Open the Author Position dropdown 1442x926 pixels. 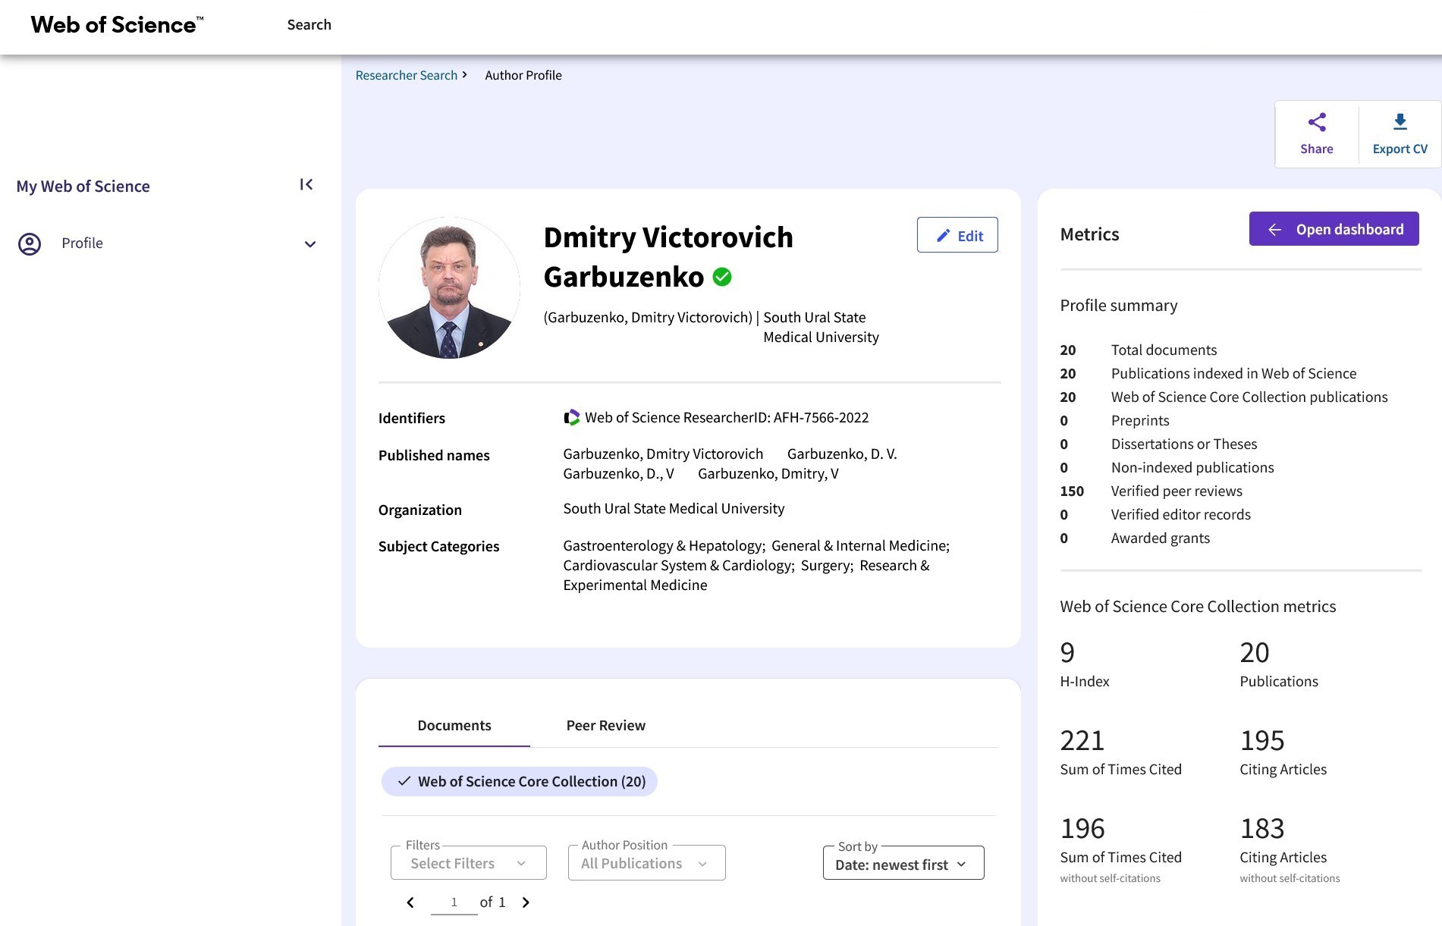tap(646, 863)
